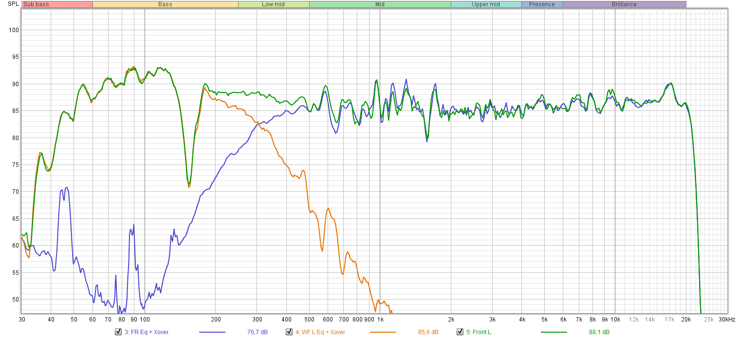This screenshot has width=738, height=339.
Task: Click the 85,6 dB readout value
Action: coord(428,332)
